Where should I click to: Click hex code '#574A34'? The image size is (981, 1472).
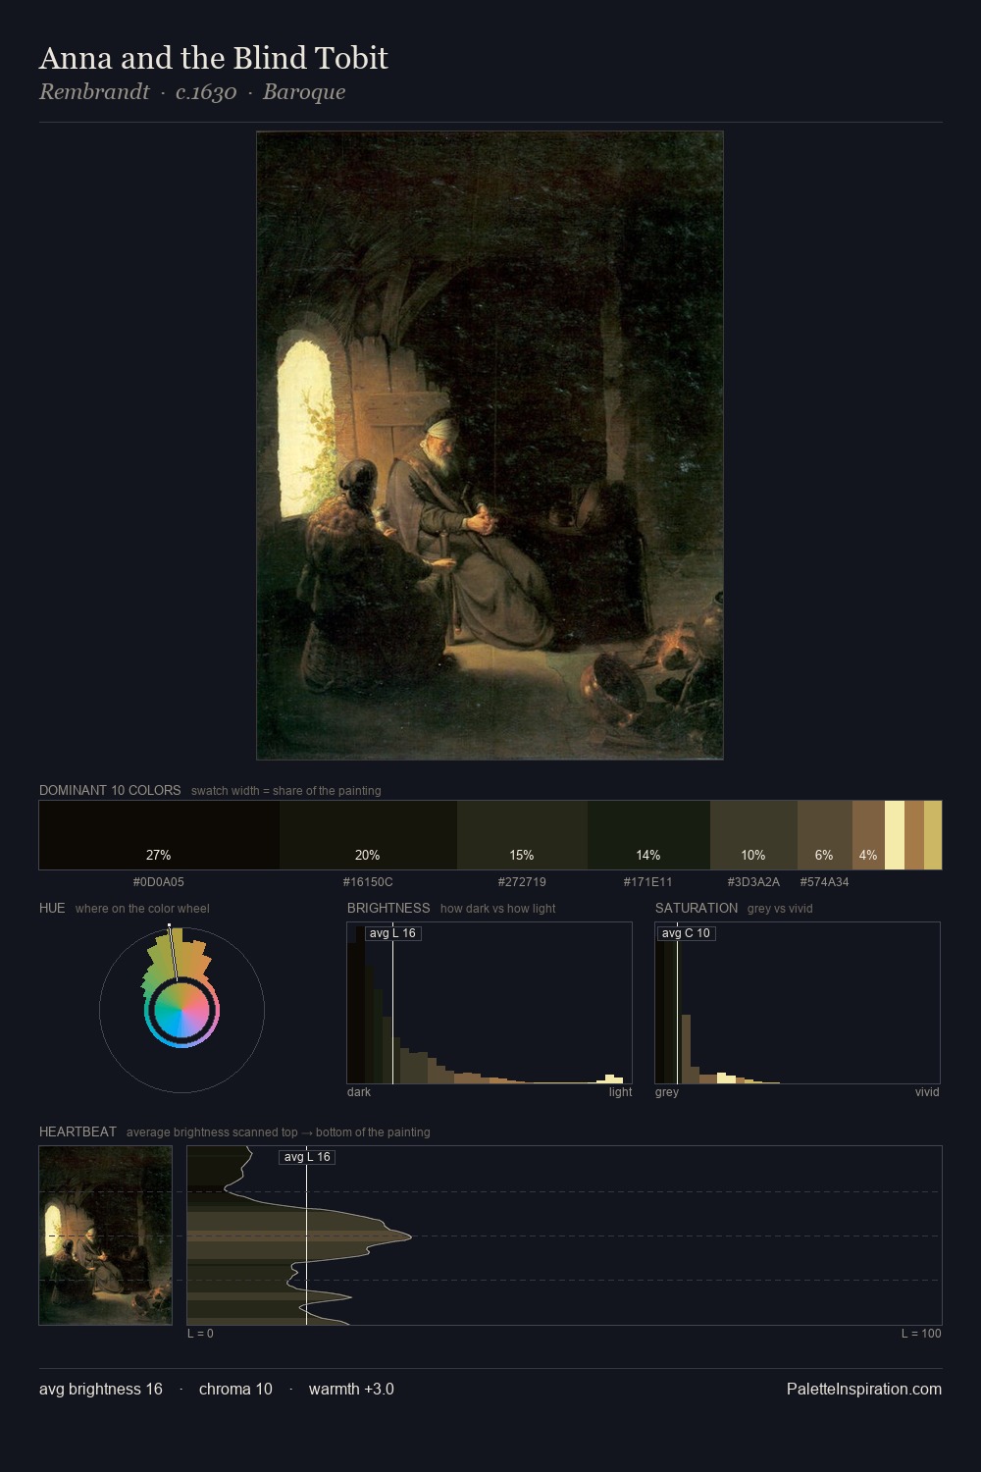point(825,882)
